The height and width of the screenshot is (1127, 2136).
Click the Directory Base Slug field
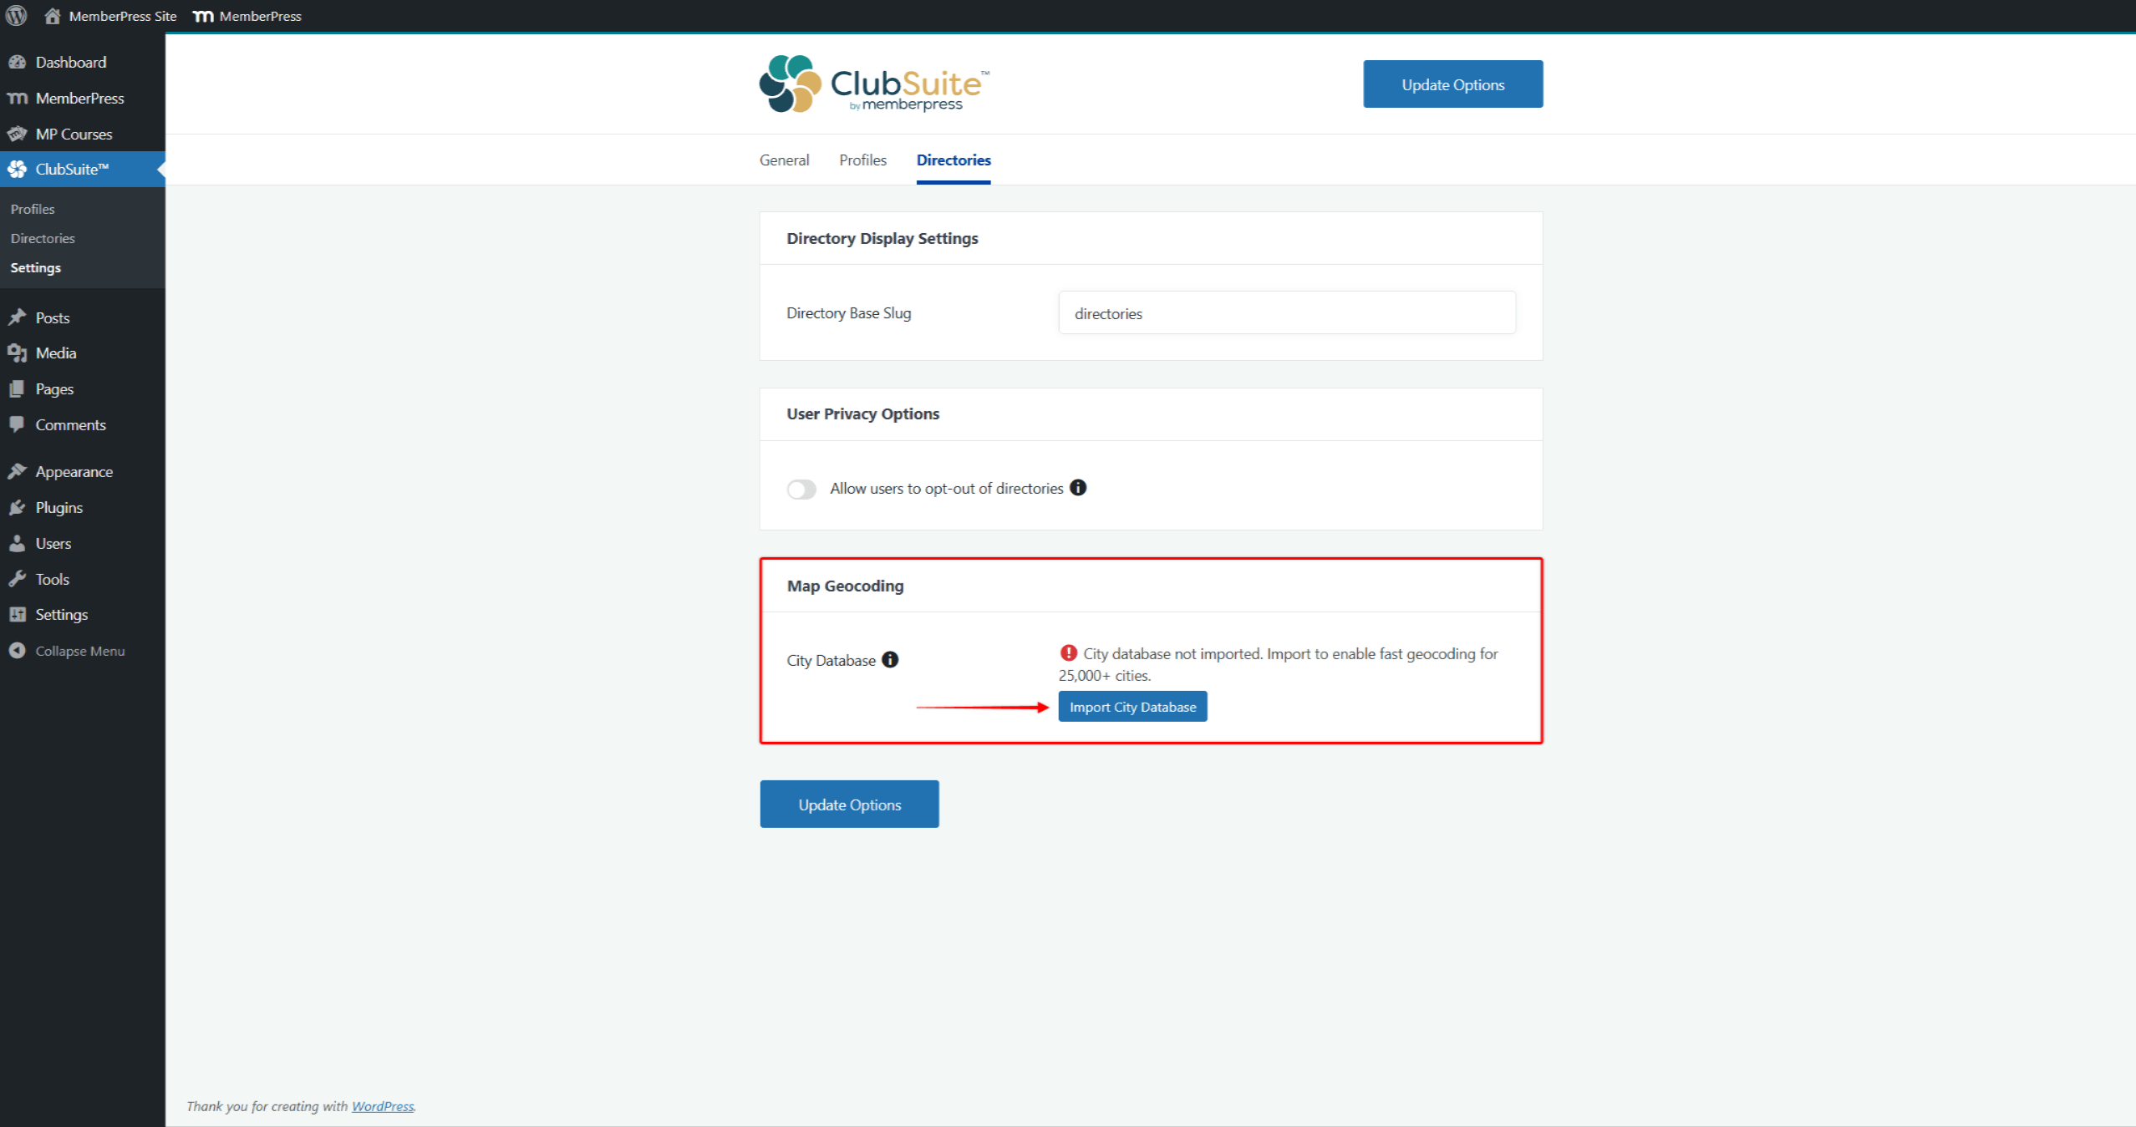point(1286,313)
